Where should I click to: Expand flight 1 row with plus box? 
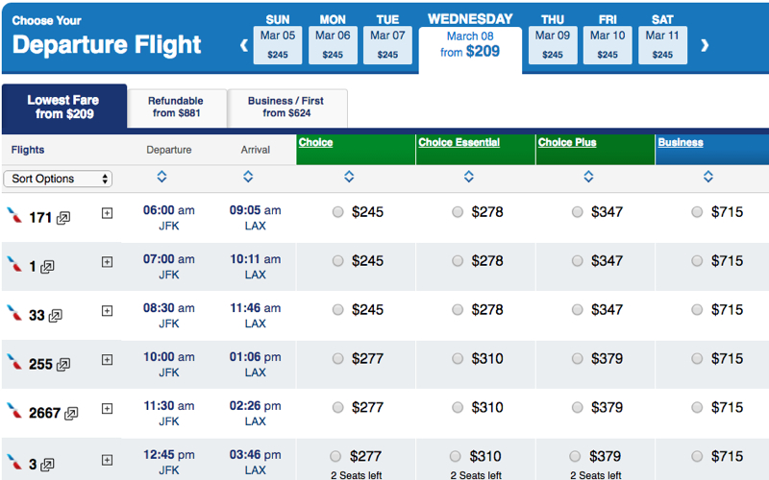point(107,262)
